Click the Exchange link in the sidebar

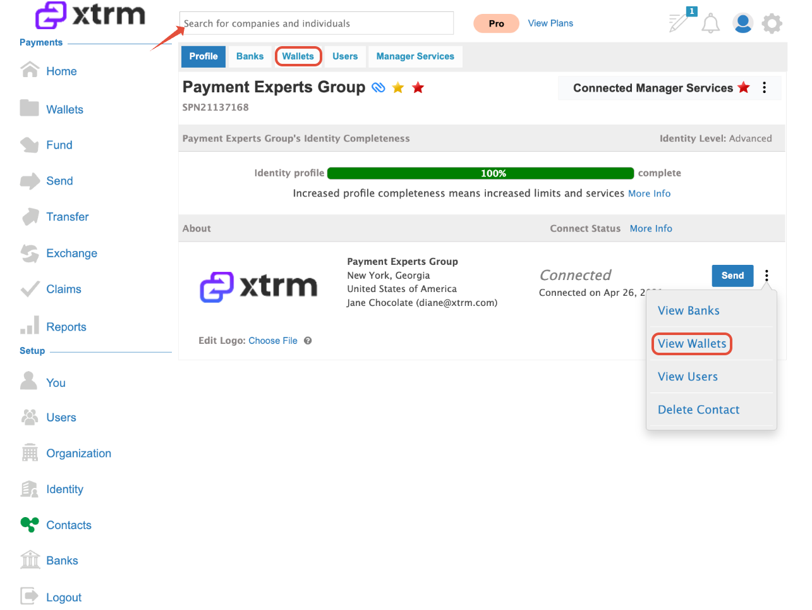[71, 253]
